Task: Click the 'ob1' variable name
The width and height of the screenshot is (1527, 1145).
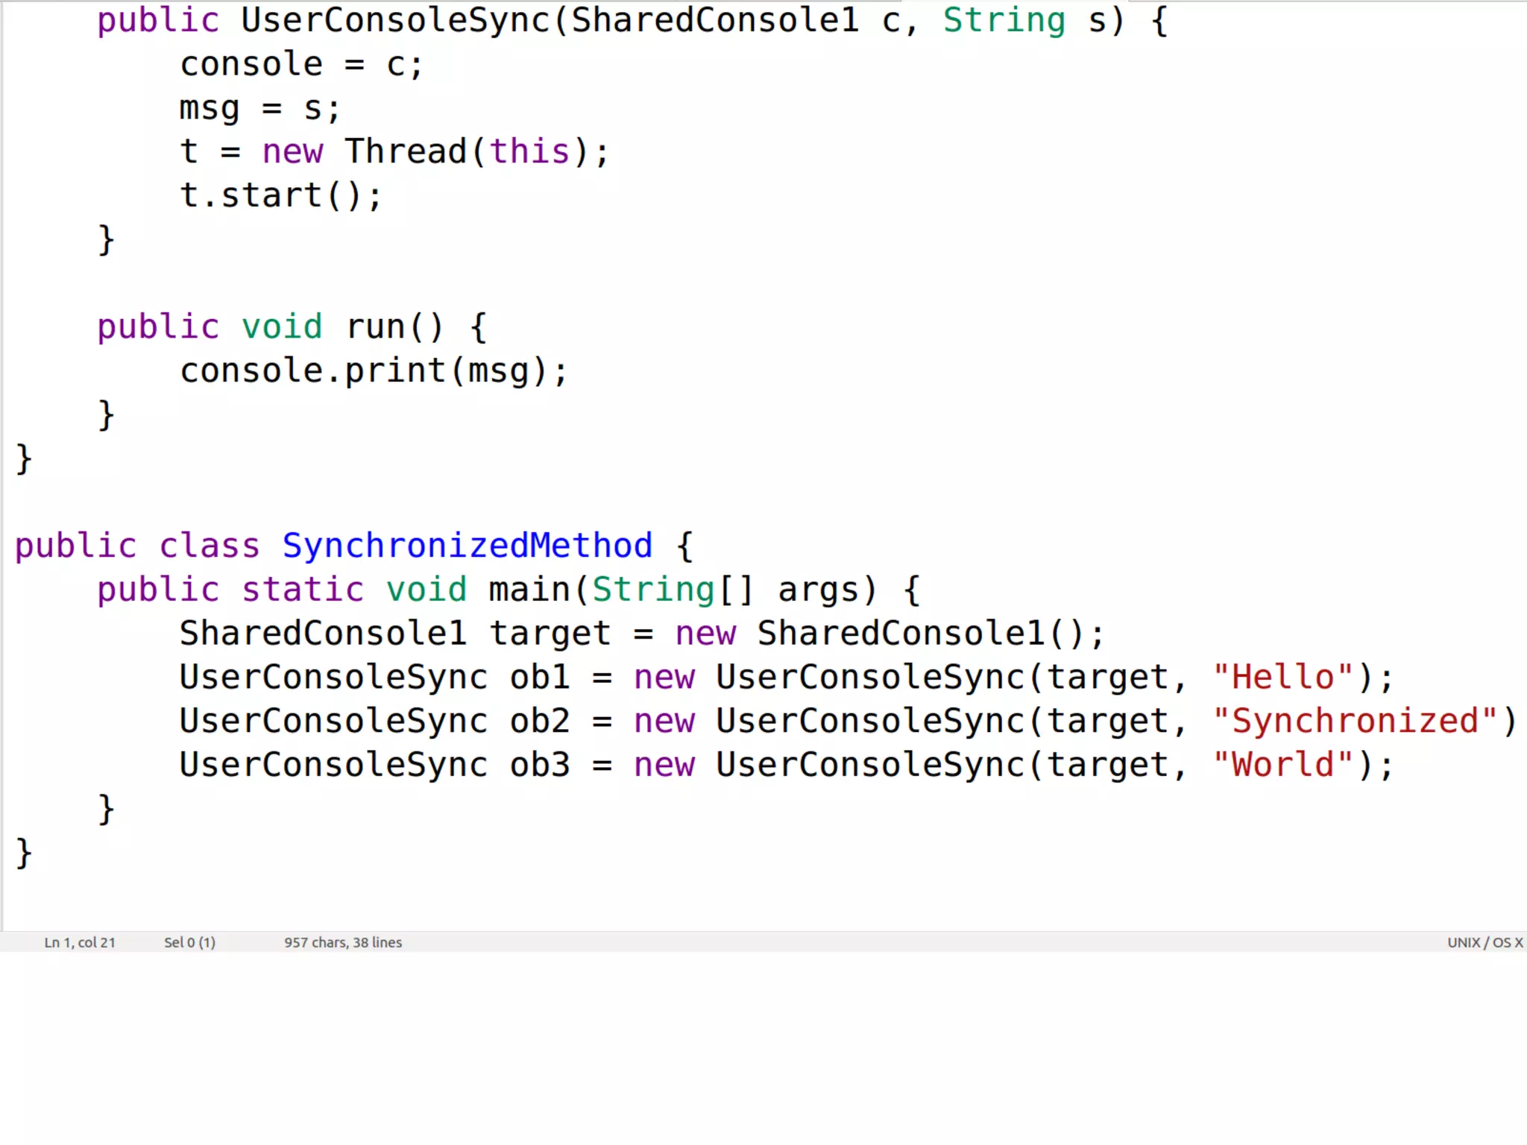Action: click(x=540, y=678)
